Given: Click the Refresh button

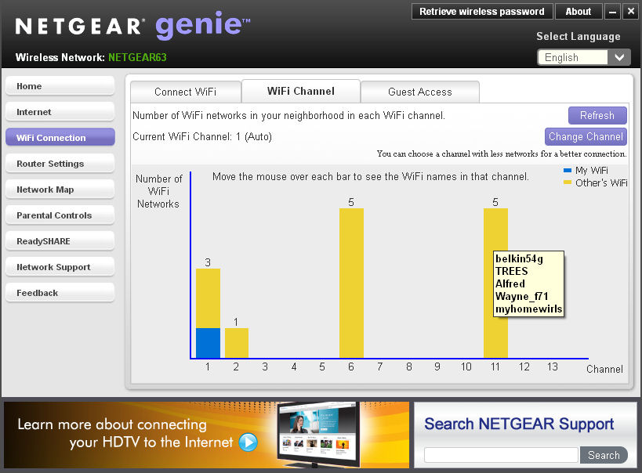Looking at the screenshot, I should click(597, 115).
